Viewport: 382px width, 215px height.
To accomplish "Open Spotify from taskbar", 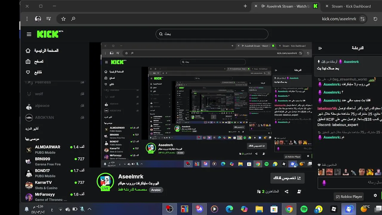I will (x=304, y=209).
